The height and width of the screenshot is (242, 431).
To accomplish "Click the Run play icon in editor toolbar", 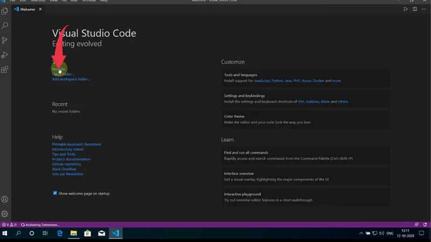I will tap(406, 9).
